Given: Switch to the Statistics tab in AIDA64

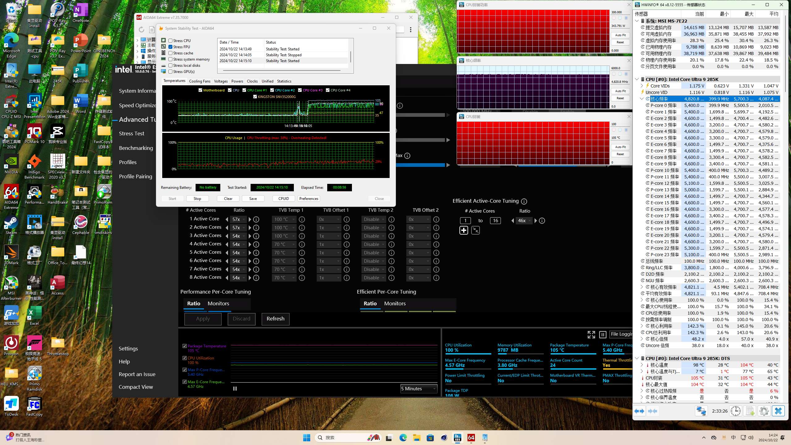Looking at the screenshot, I should point(284,81).
